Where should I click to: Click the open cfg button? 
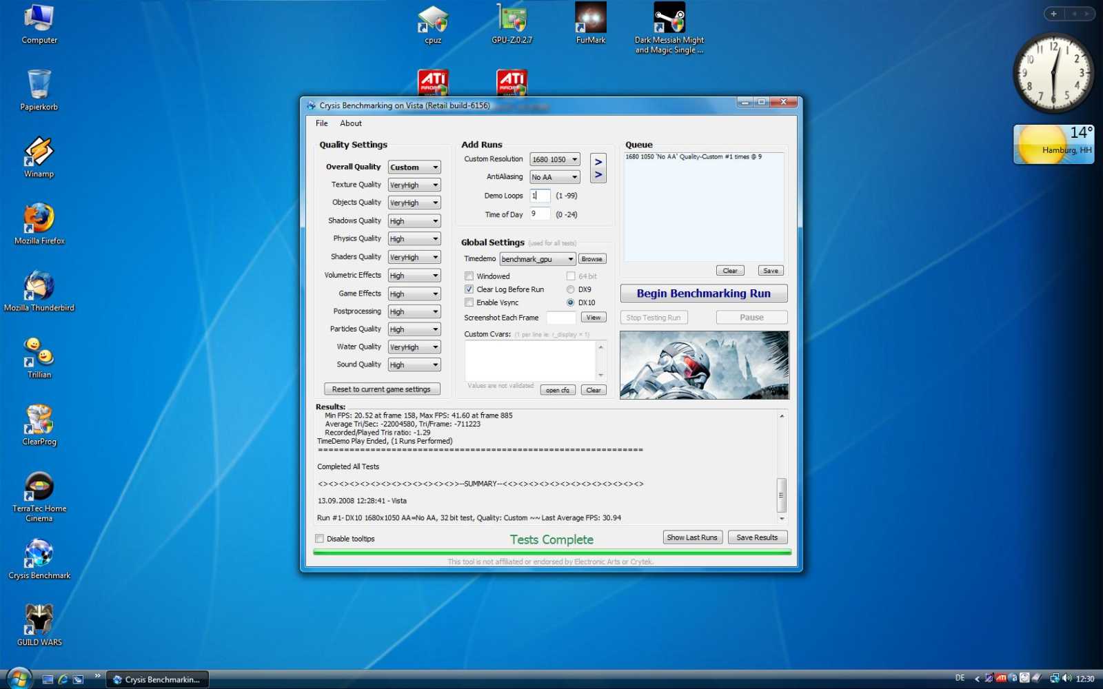pos(558,390)
